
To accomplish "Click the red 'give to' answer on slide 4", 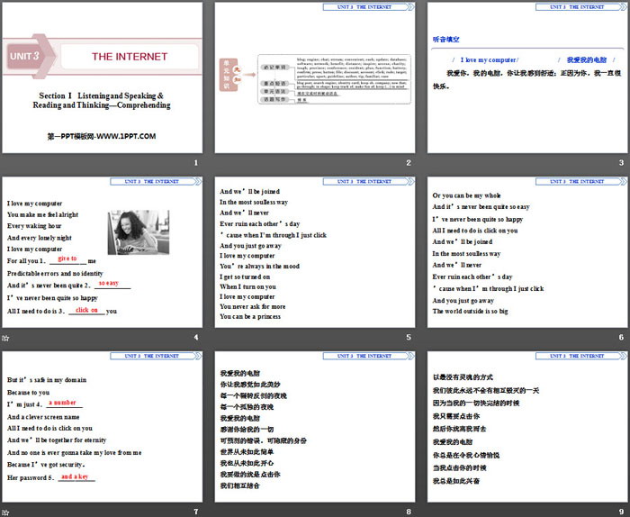I will click(67, 258).
